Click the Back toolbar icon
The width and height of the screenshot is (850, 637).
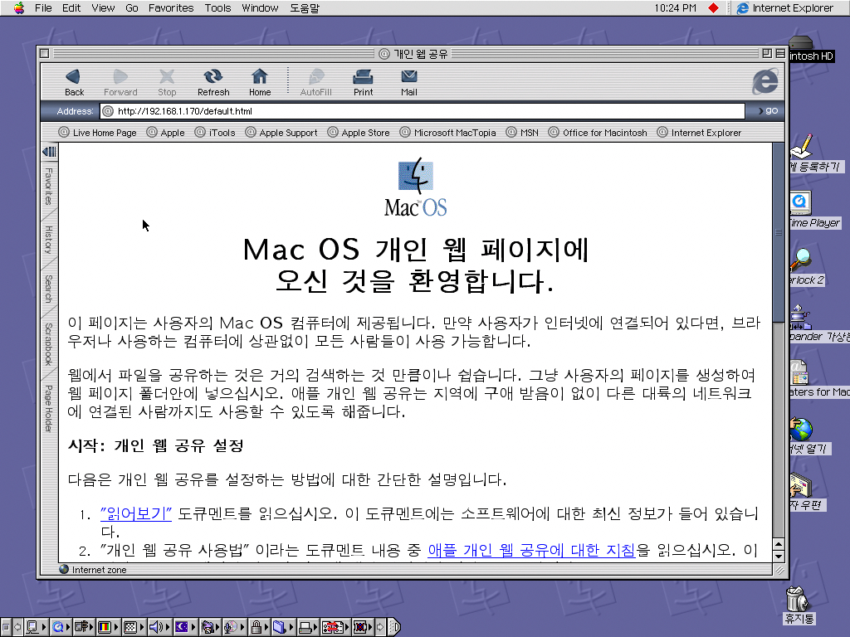74,81
